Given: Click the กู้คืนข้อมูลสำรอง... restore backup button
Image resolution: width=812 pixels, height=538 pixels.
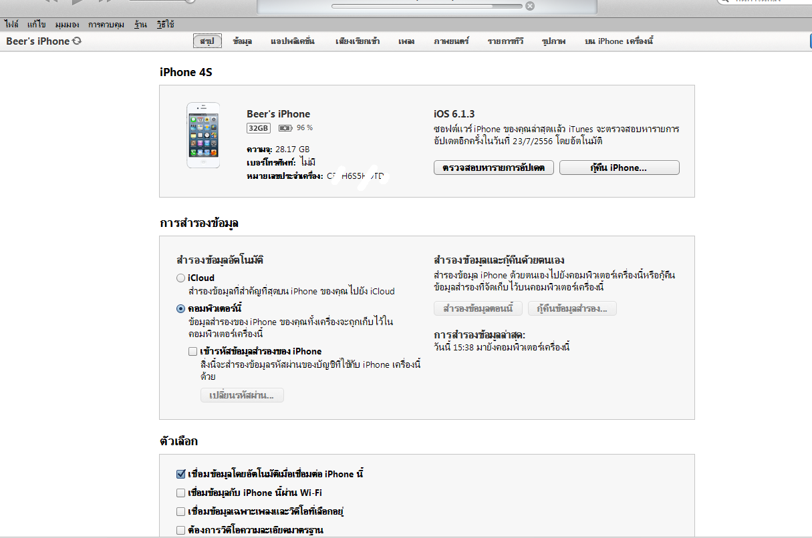Looking at the screenshot, I should [x=572, y=308].
